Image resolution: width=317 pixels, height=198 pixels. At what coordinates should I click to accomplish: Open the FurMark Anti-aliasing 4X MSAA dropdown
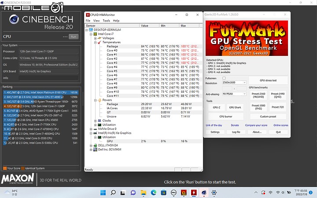coord(234,94)
